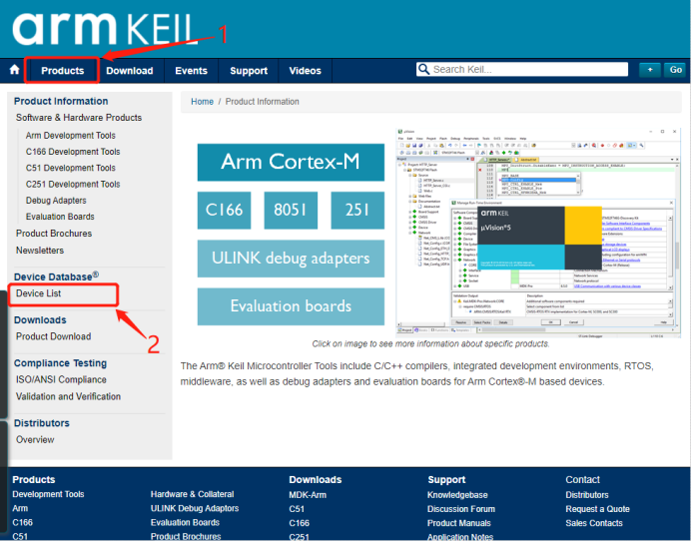This screenshot has width=692, height=541.
Task: Open footer Development Tools link
Action: tap(48, 494)
